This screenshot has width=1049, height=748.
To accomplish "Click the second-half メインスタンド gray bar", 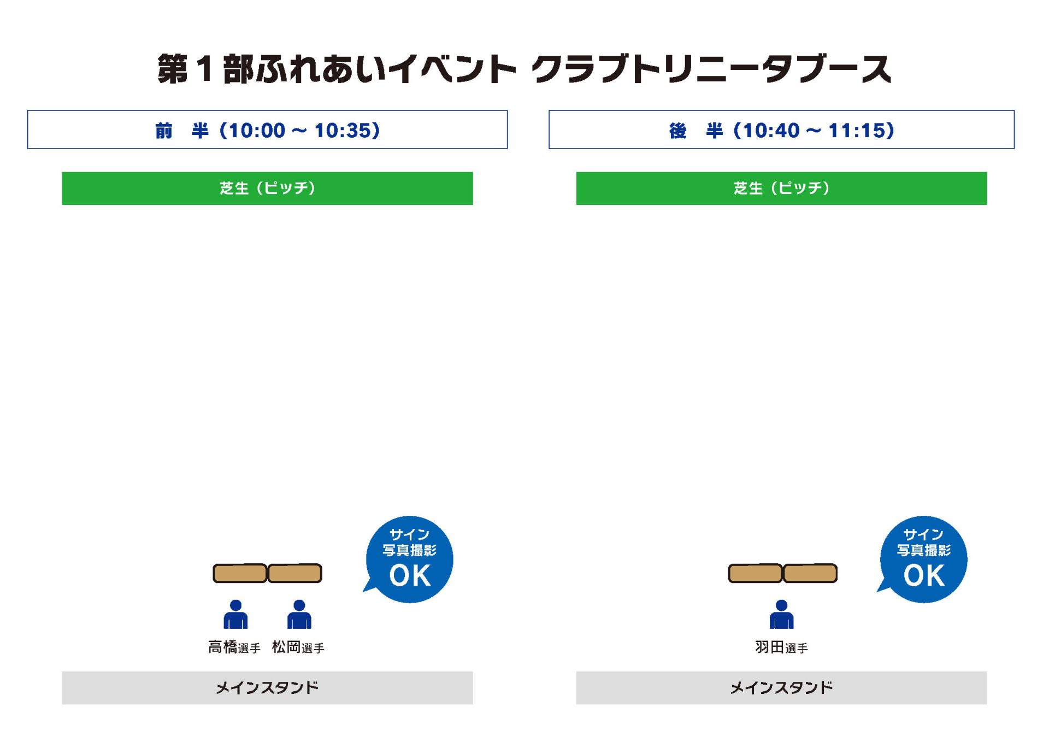I will [781, 687].
